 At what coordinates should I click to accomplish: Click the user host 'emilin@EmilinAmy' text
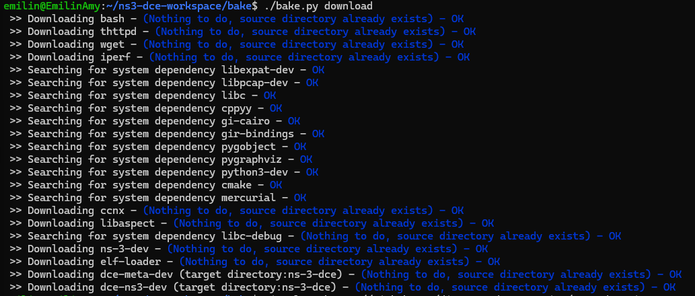pyautogui.click(x=52, y=6)
